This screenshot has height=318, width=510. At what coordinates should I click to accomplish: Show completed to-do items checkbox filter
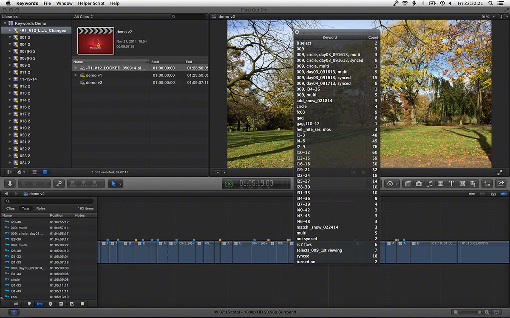point(72,304)
